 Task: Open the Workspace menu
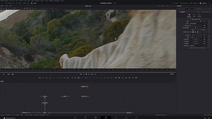click(57, 1)
